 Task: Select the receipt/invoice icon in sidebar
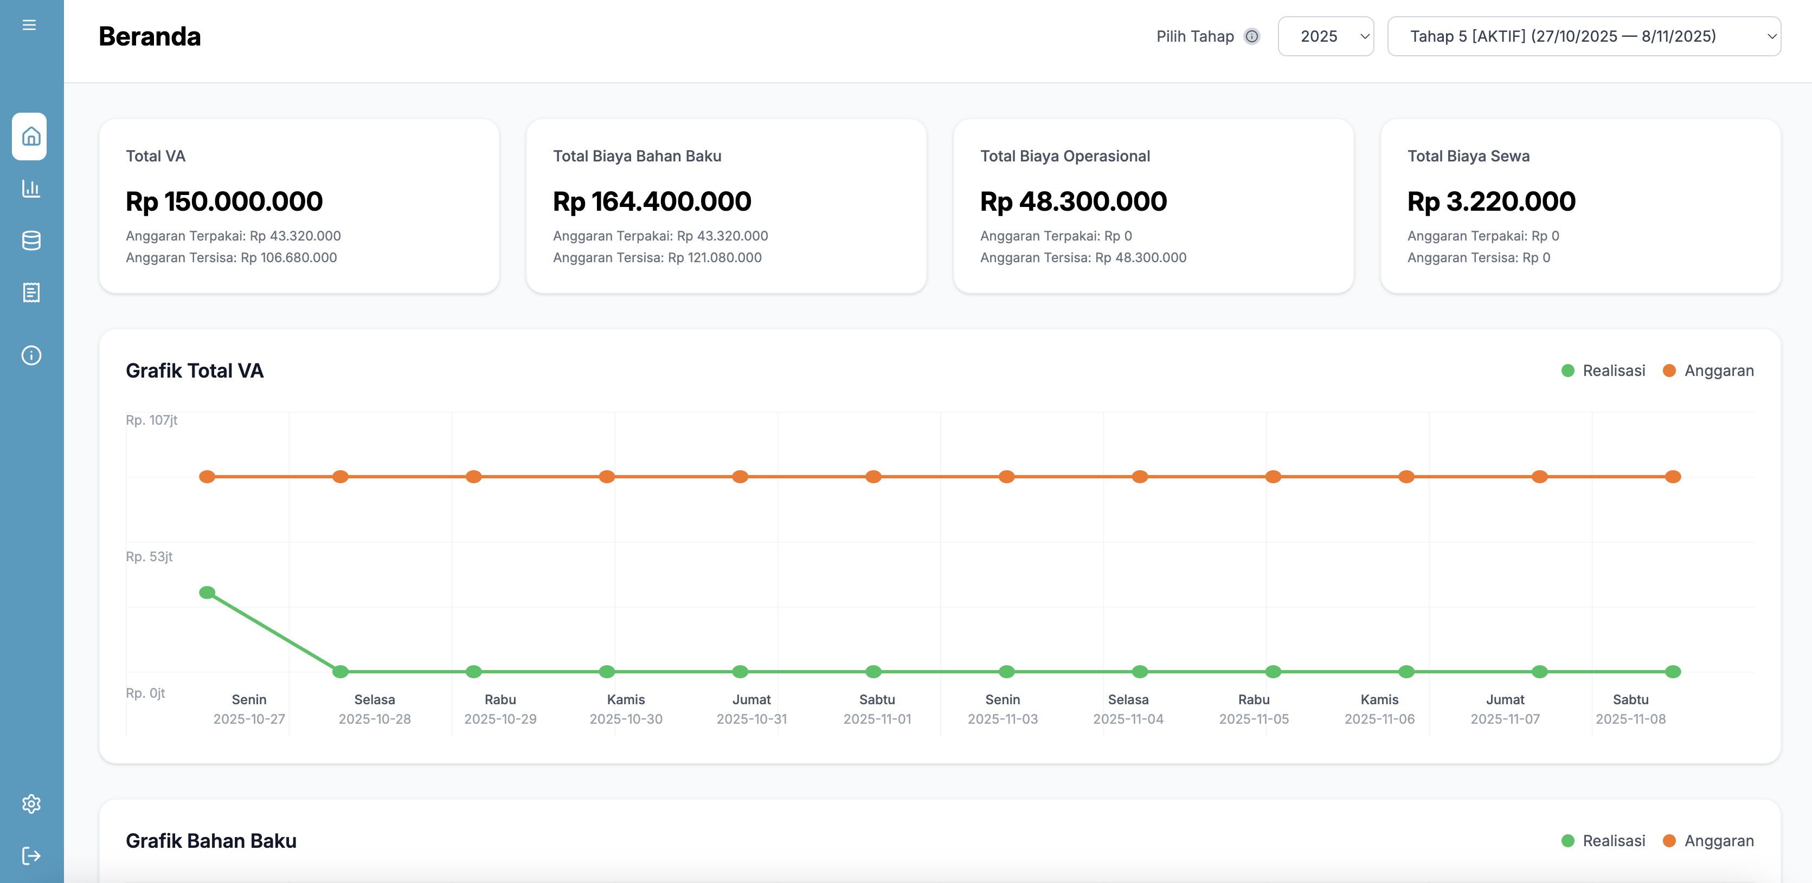[x=30, y=293]
